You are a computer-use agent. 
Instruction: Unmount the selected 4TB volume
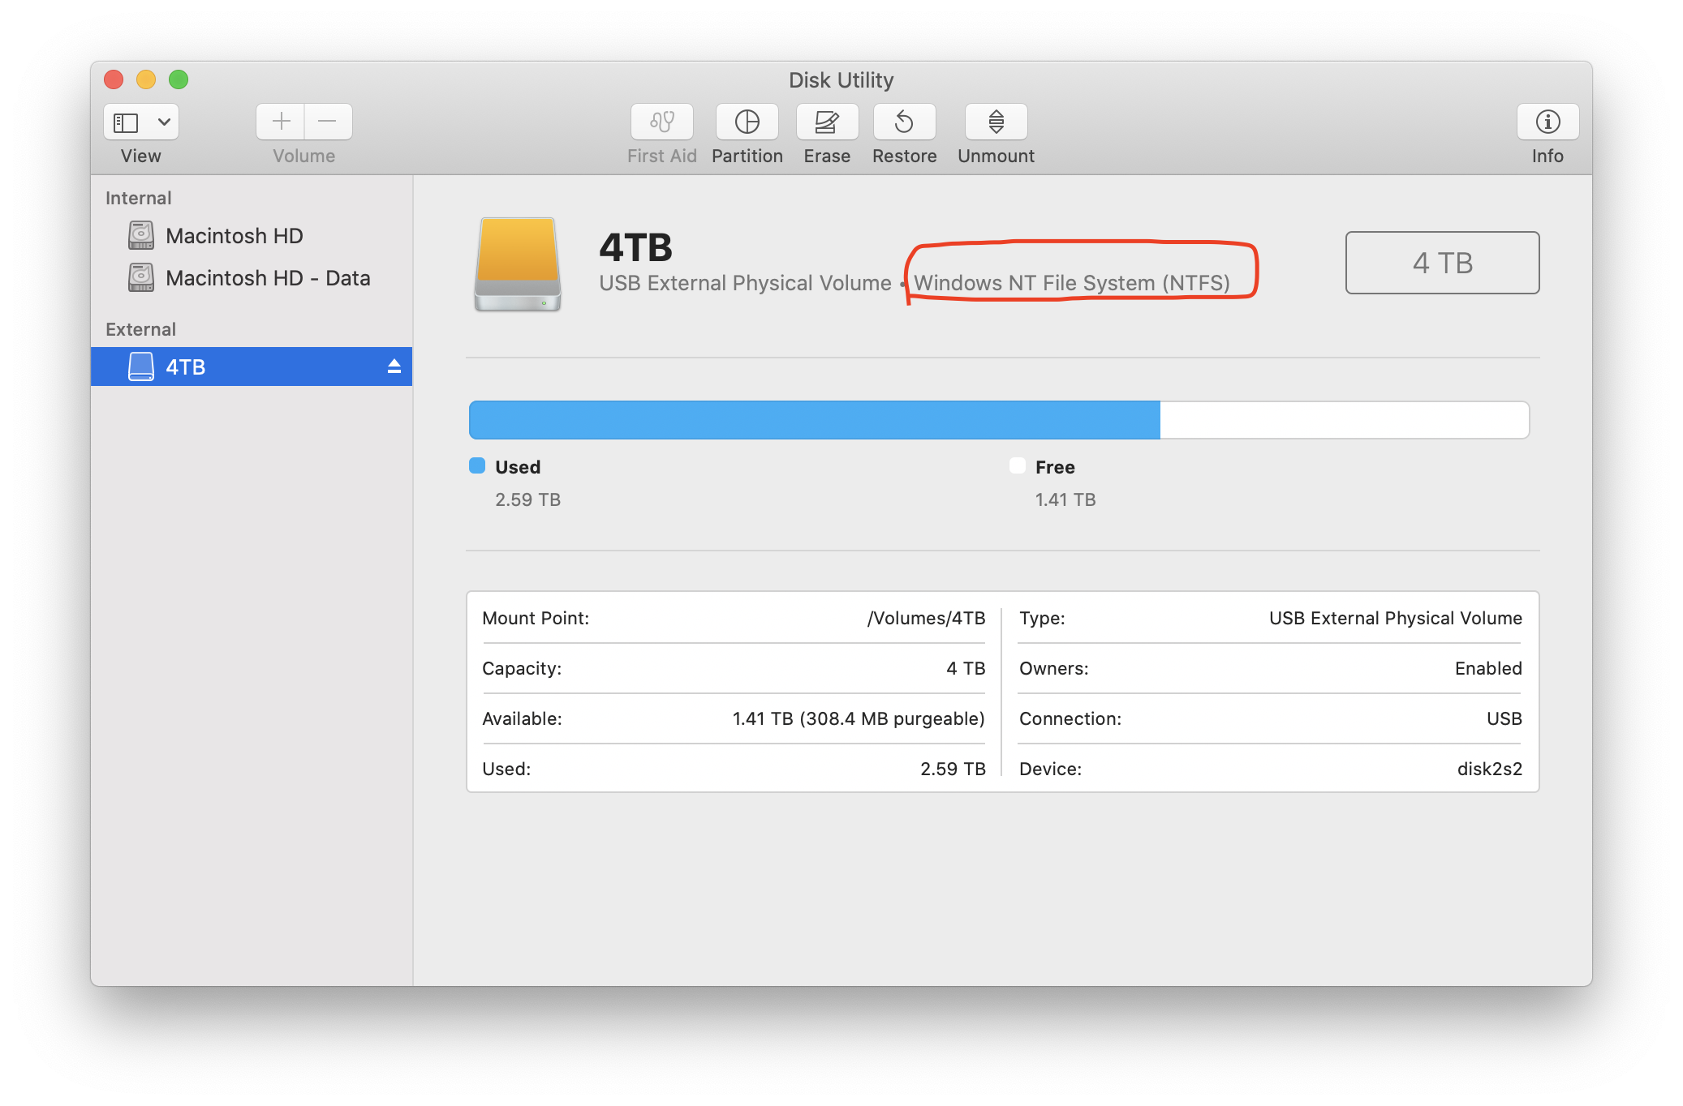click(996, 122)
